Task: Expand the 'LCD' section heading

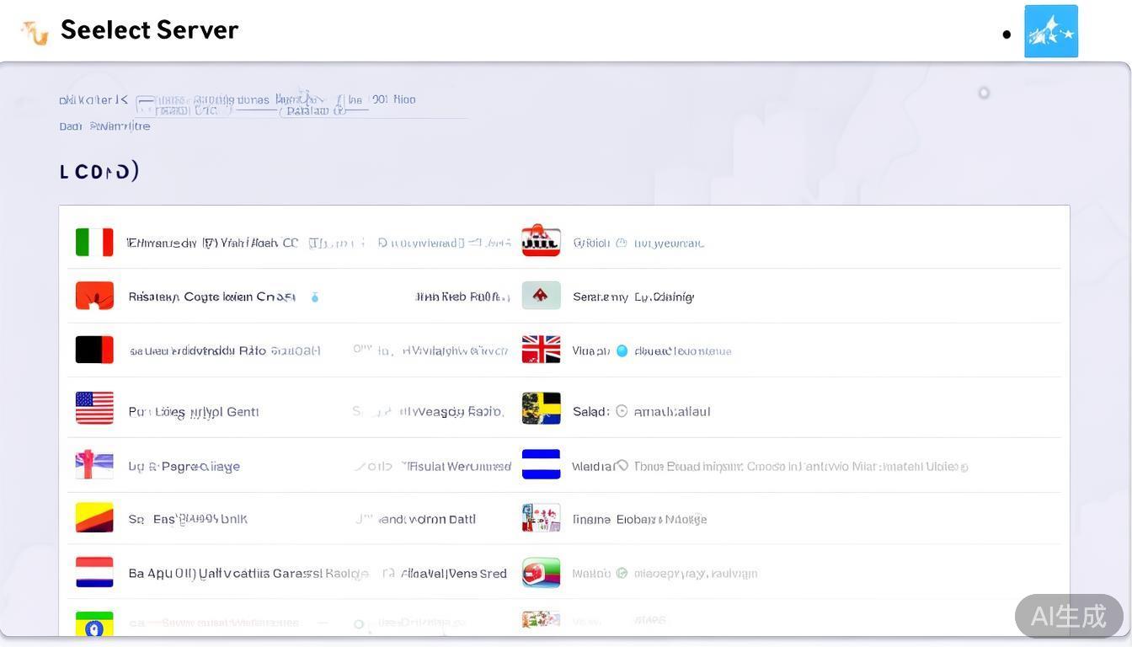Action: coord(99,171)
